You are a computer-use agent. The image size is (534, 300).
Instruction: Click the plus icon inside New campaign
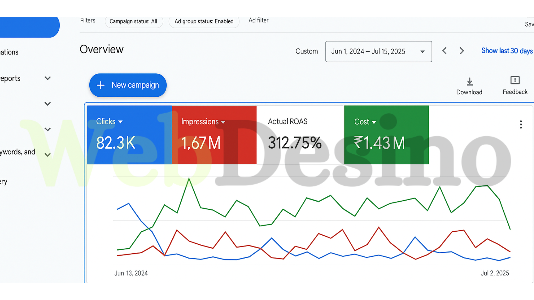coord(101,85)
